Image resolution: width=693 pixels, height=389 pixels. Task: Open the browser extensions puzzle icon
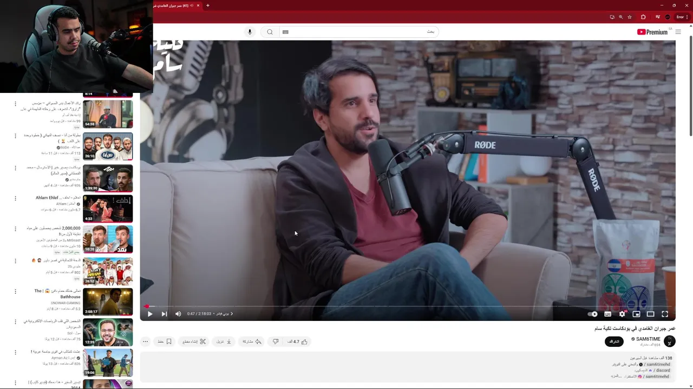click(643, 17)
